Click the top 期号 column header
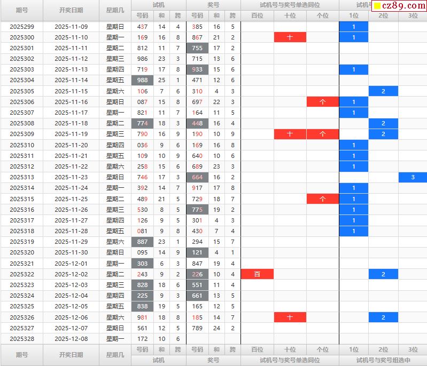The width and height of the screenshot is (427, 366). pos(22,10)
